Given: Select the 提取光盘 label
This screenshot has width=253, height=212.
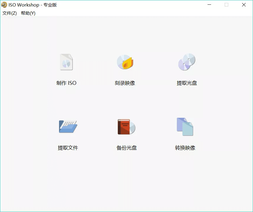Looking at the screenshot, I should [187, 83].
